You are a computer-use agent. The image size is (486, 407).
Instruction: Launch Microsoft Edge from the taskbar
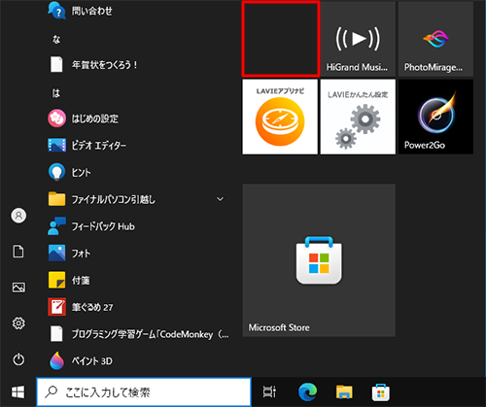point(307,391)
